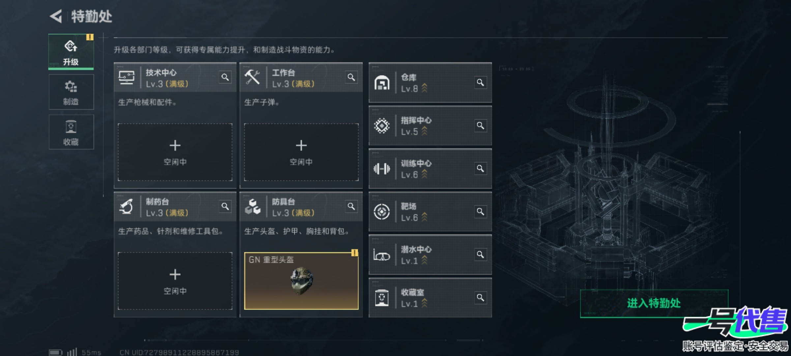Switch to the 制造 tab
The height and width of the screenshot is (356, 791).
(x=71, y=92)
